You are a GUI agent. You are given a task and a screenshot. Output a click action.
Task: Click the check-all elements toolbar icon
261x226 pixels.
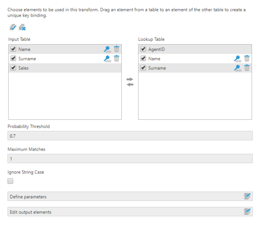(13, 28)
